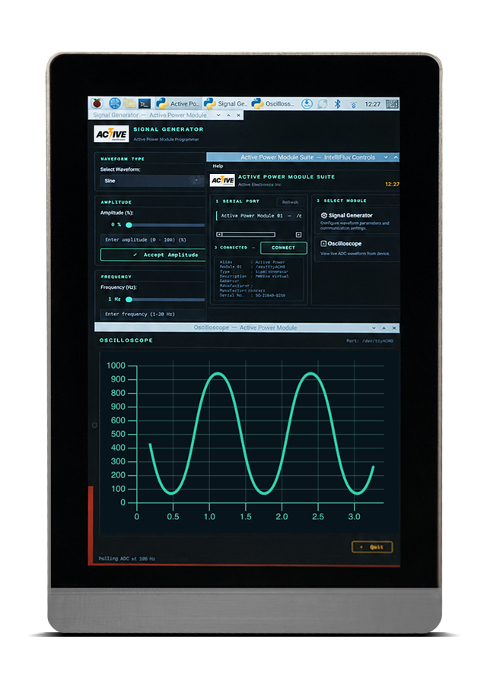This screenshot has width=487, height=684.
Task: Select the Signal Generator module card
Action: pos(358,220)
